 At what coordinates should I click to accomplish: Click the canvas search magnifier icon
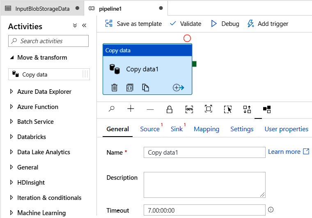111,109
